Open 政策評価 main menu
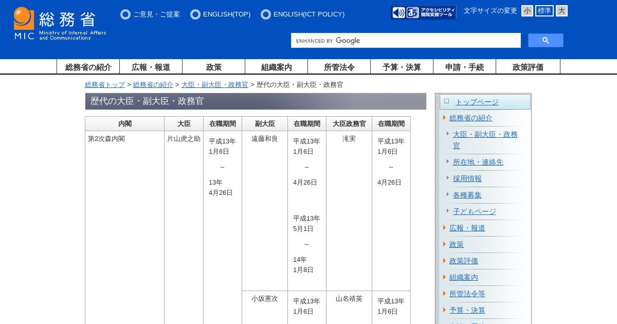The width and height of the screenshot is (617, 324). (528, 67)
